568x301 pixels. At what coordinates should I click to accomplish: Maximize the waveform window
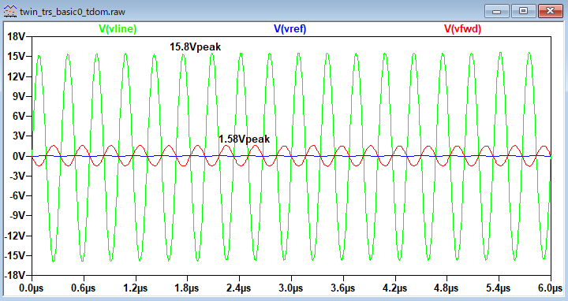point(523,11)
